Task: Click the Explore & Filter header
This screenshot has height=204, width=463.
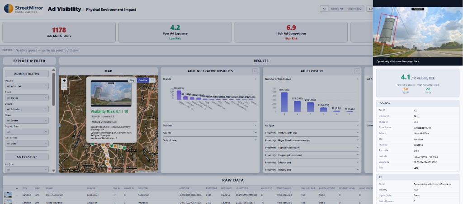Action: click(x=29, y=61)
